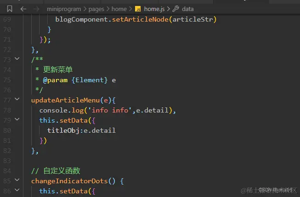This screenshot has height=197, width=300.
Task: Go back with the left arrow
Action: pos(23,9)
